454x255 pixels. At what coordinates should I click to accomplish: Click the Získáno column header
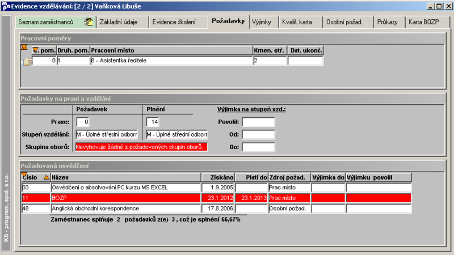[218, 177]
